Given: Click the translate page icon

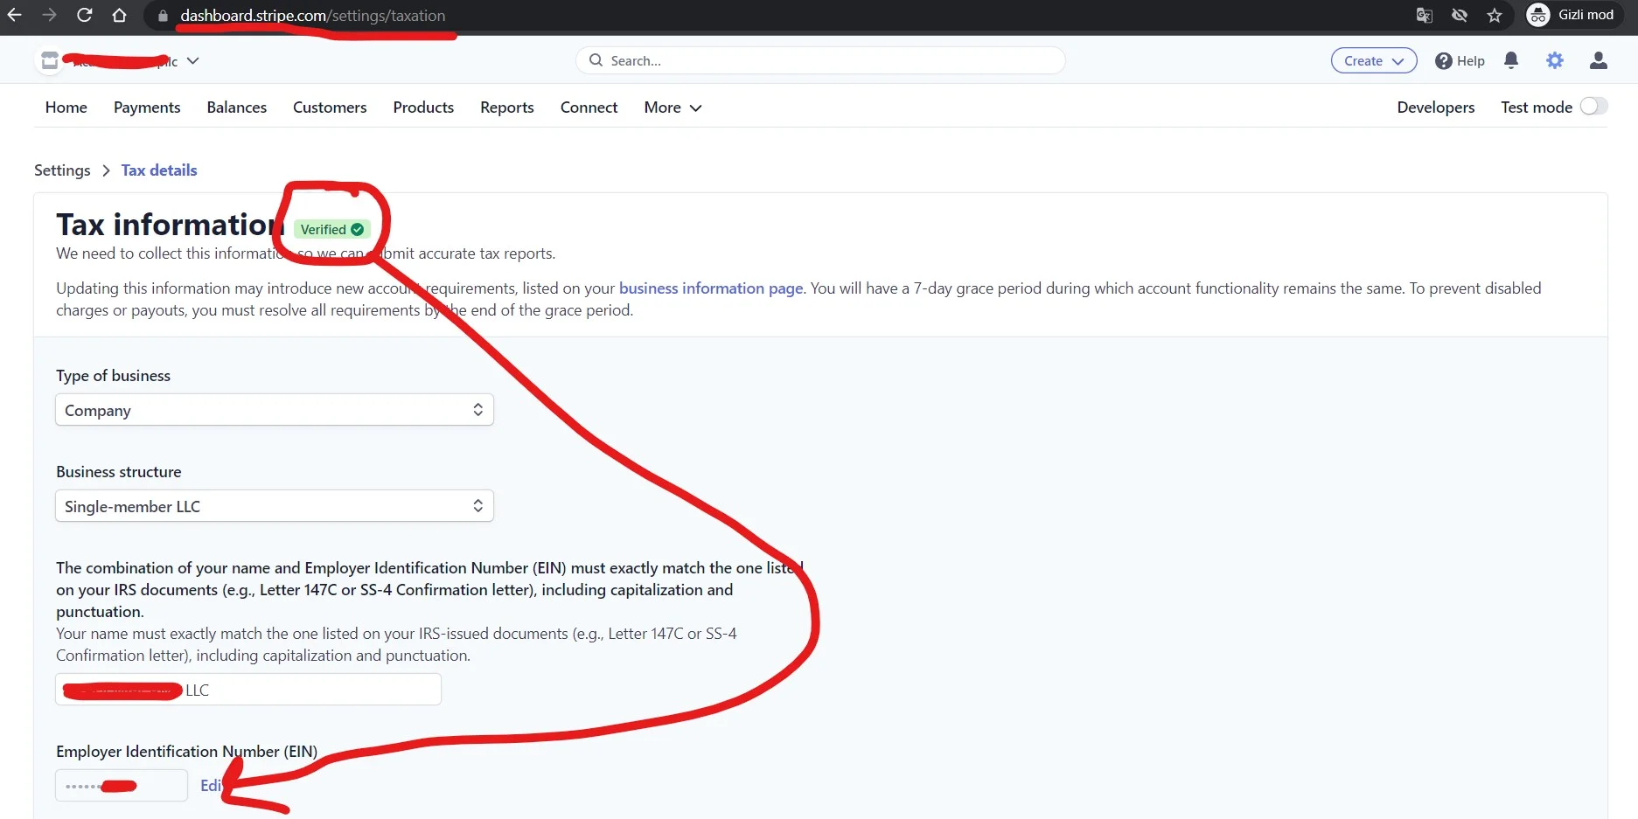Looking at the screenshot, I should tap(1424, 16).
